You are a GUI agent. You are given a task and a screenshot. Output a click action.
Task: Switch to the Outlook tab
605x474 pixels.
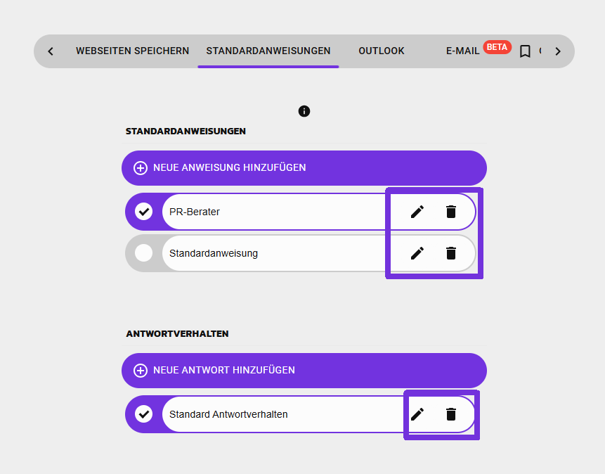click(x=382, y=51)
